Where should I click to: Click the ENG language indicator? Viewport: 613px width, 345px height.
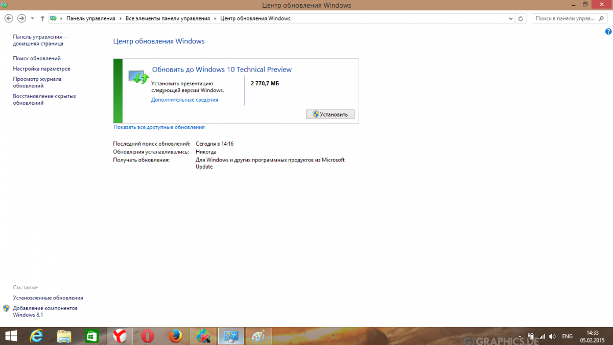[x=567, y=336]
